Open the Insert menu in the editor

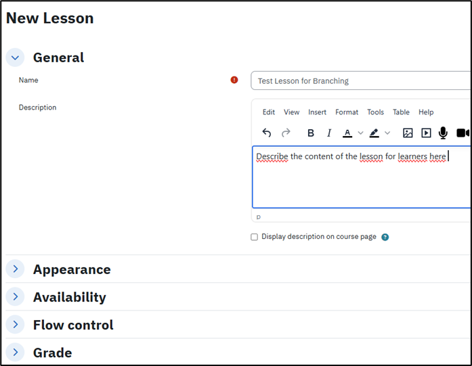click(x=317, y=112)
